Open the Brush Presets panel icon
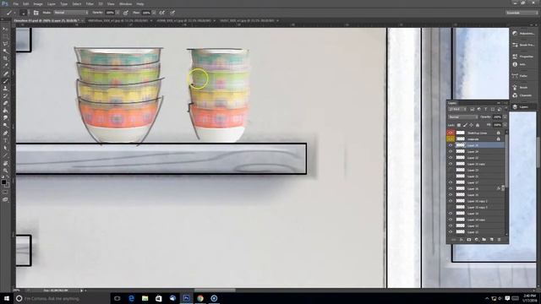 point(515,45)
